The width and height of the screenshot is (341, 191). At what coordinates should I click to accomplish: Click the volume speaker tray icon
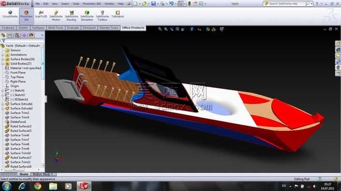tap(315, 186)
